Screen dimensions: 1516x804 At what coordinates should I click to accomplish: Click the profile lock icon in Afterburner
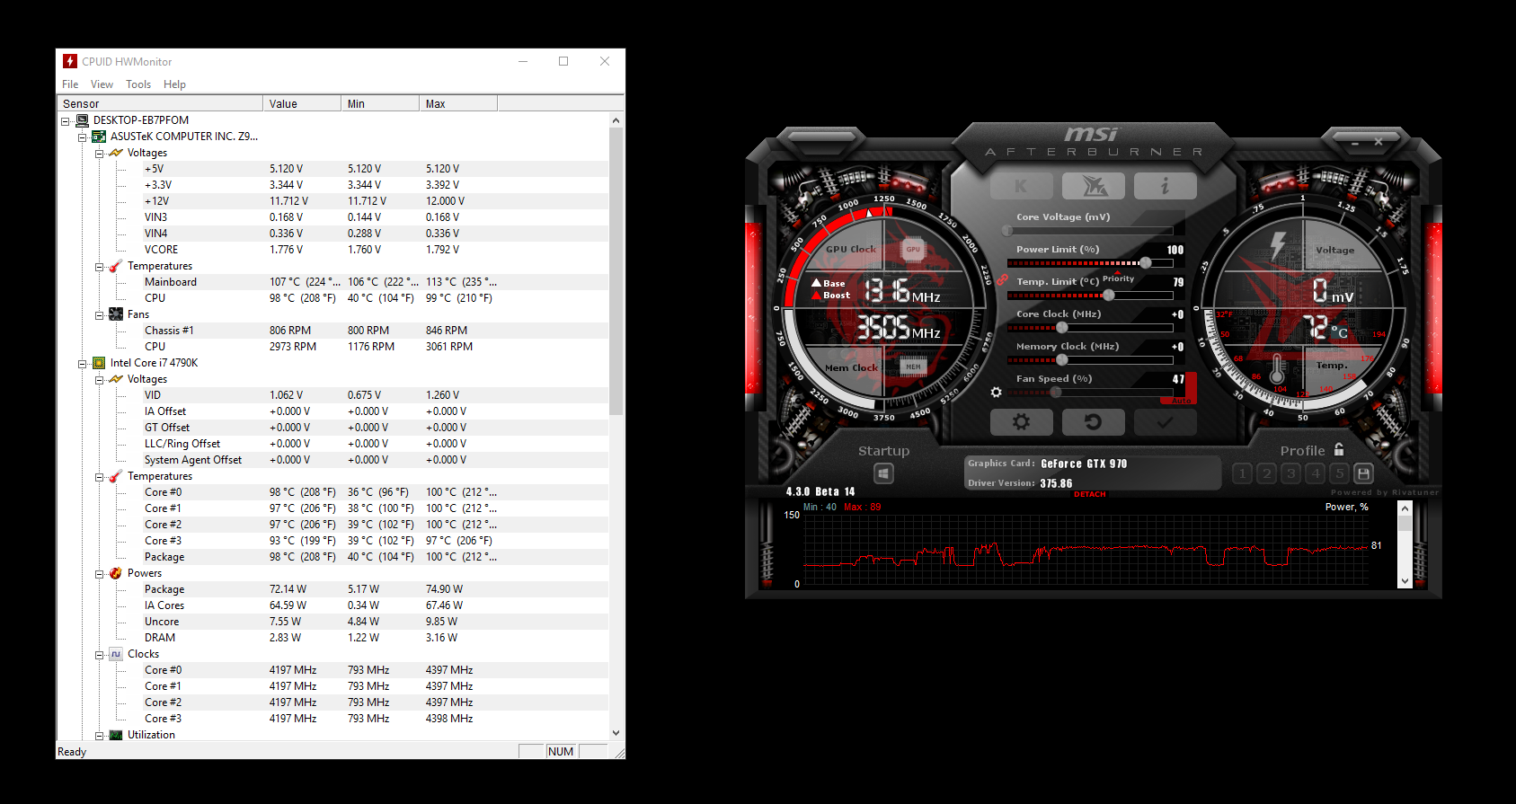tap(1339, 449)
